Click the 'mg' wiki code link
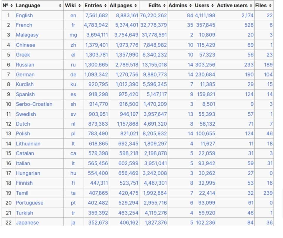 pos(73,35)
